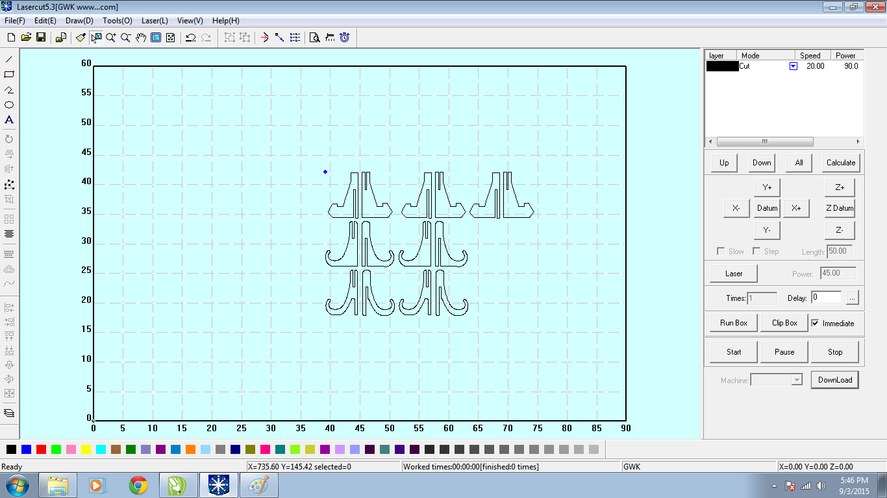Click the array grid icon in sidebar

[x=9, y=219]
